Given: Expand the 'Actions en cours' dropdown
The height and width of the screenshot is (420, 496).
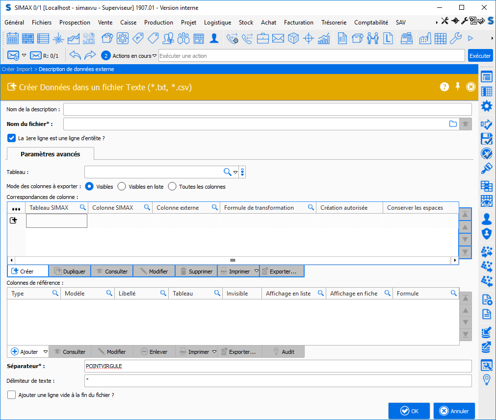Looking at the screenshot, I should (x=155, y=56).
